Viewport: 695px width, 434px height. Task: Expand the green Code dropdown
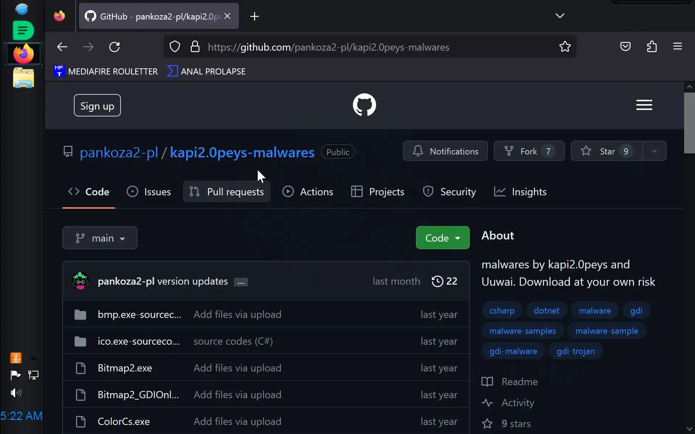point(442,238)
